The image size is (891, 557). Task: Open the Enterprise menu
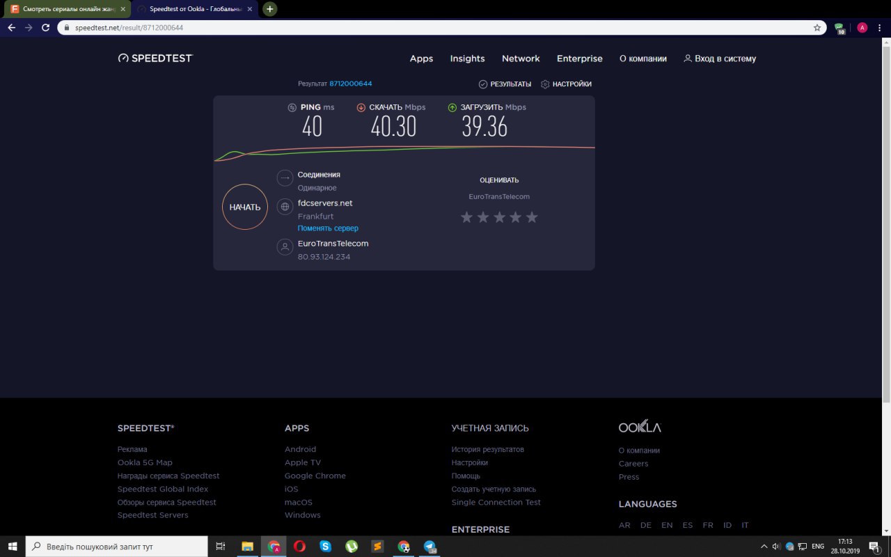(x=580, y=58)
